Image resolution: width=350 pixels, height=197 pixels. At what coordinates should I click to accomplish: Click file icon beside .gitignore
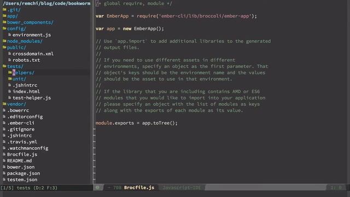pyautogui.click(x=4, y=129)
